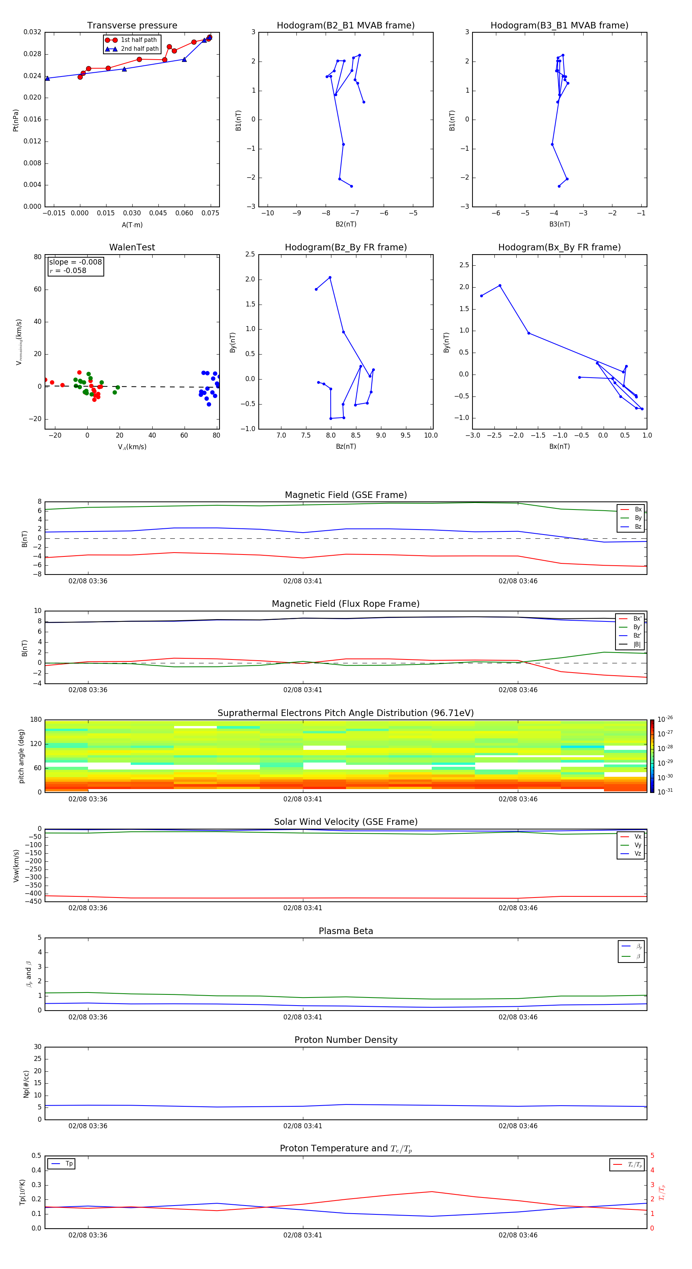Click '02/08 03:46' tick under Plasma Beta
This screenshot has width=692, height=1269.
(517, 1017)
